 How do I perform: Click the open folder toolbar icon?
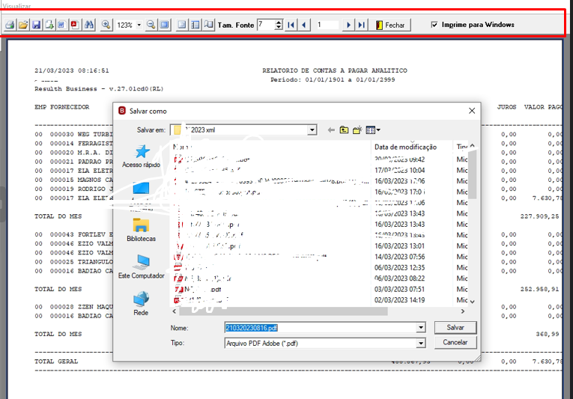[x=23, y=25]
